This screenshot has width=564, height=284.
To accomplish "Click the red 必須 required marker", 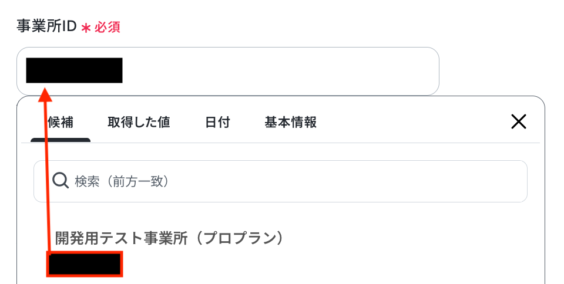I will 108,27.
